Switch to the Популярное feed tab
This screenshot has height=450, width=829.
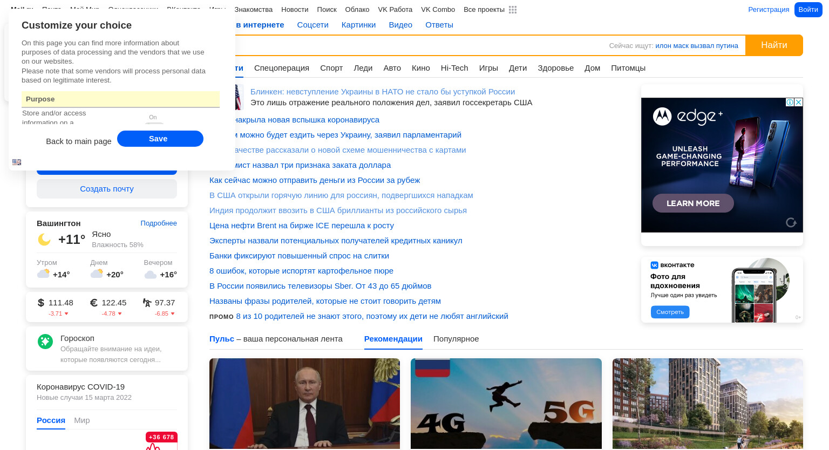click(x=456, y=339)
